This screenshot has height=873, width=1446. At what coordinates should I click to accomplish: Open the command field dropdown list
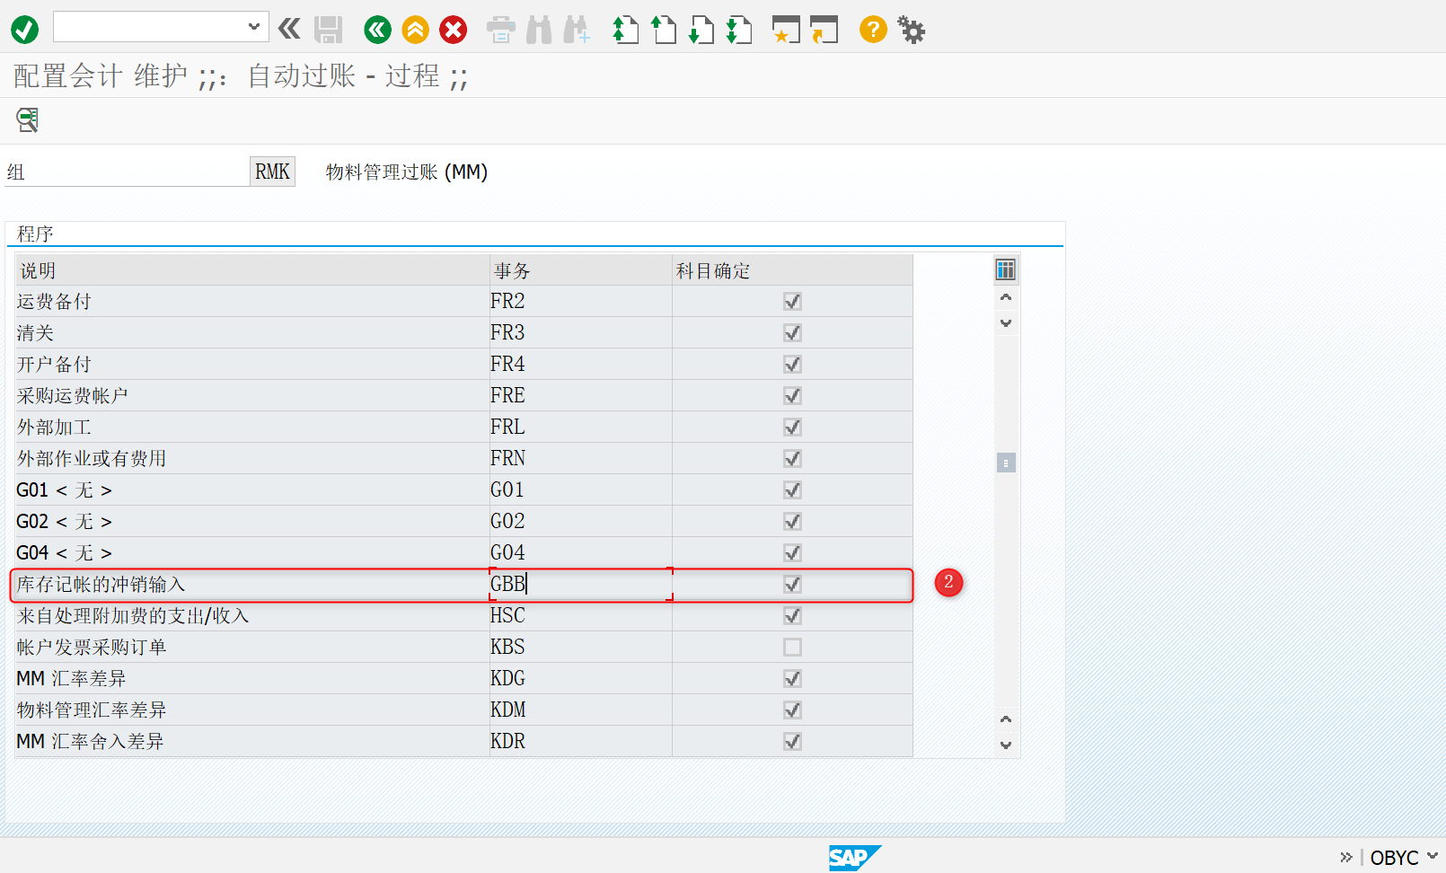pos(254,26)
